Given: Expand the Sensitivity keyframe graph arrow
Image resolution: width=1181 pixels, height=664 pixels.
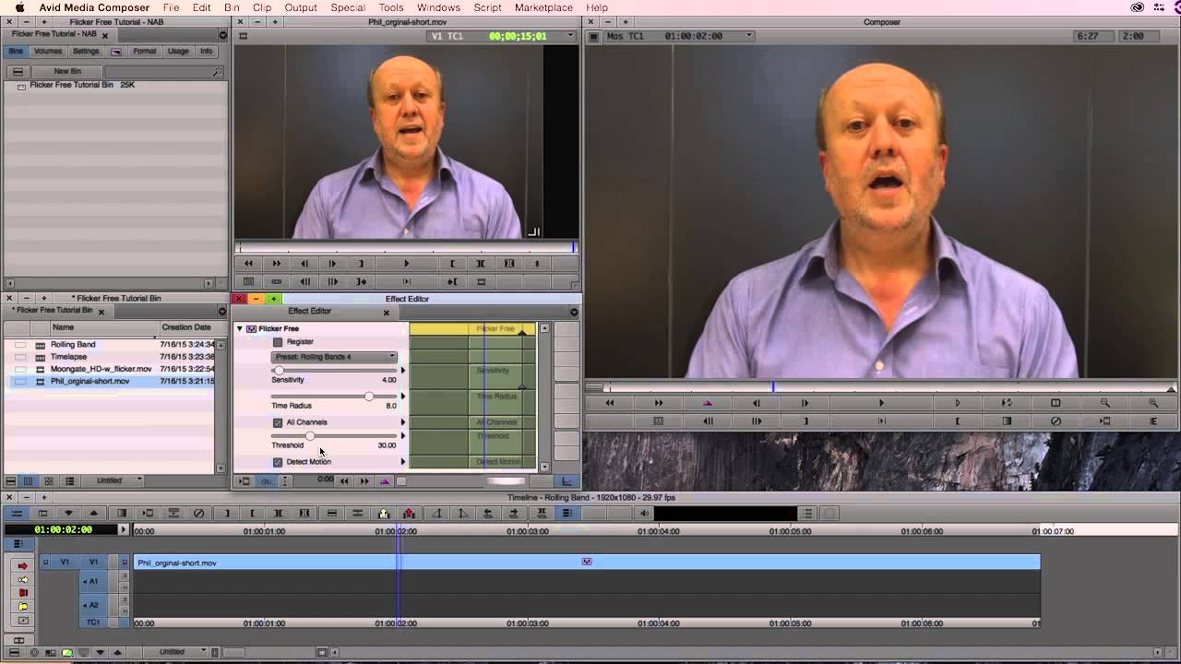Looking at the screenshot, I should tap(403, 371).
